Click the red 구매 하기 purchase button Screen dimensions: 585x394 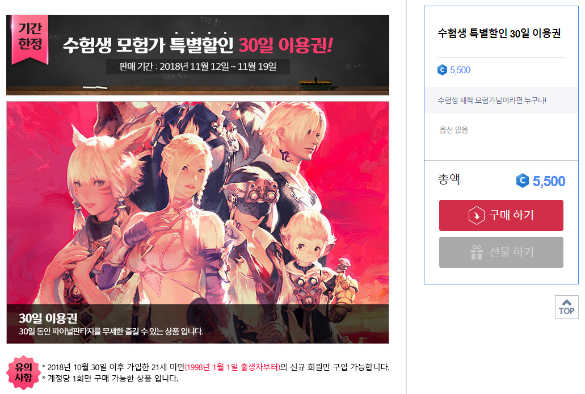500,215
